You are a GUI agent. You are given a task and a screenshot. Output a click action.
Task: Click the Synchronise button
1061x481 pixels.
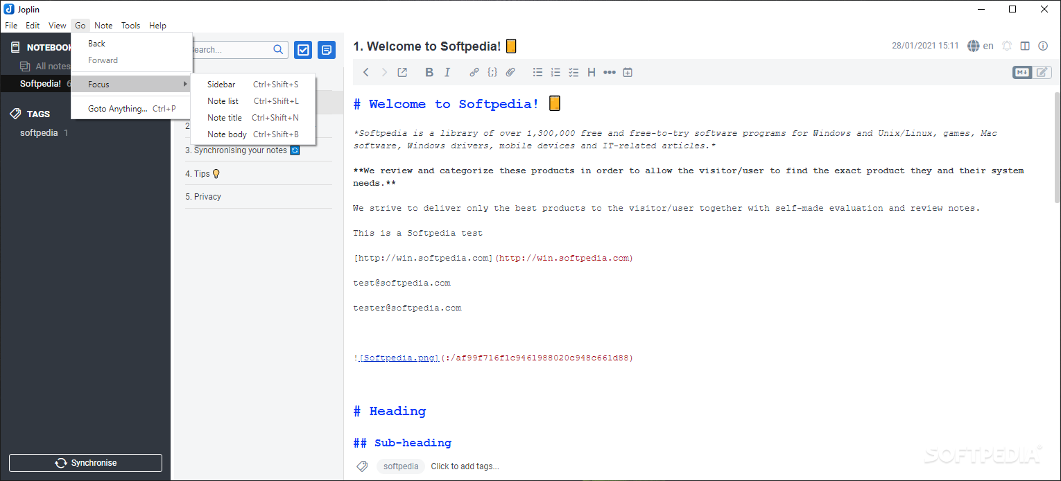pos(85,463)
